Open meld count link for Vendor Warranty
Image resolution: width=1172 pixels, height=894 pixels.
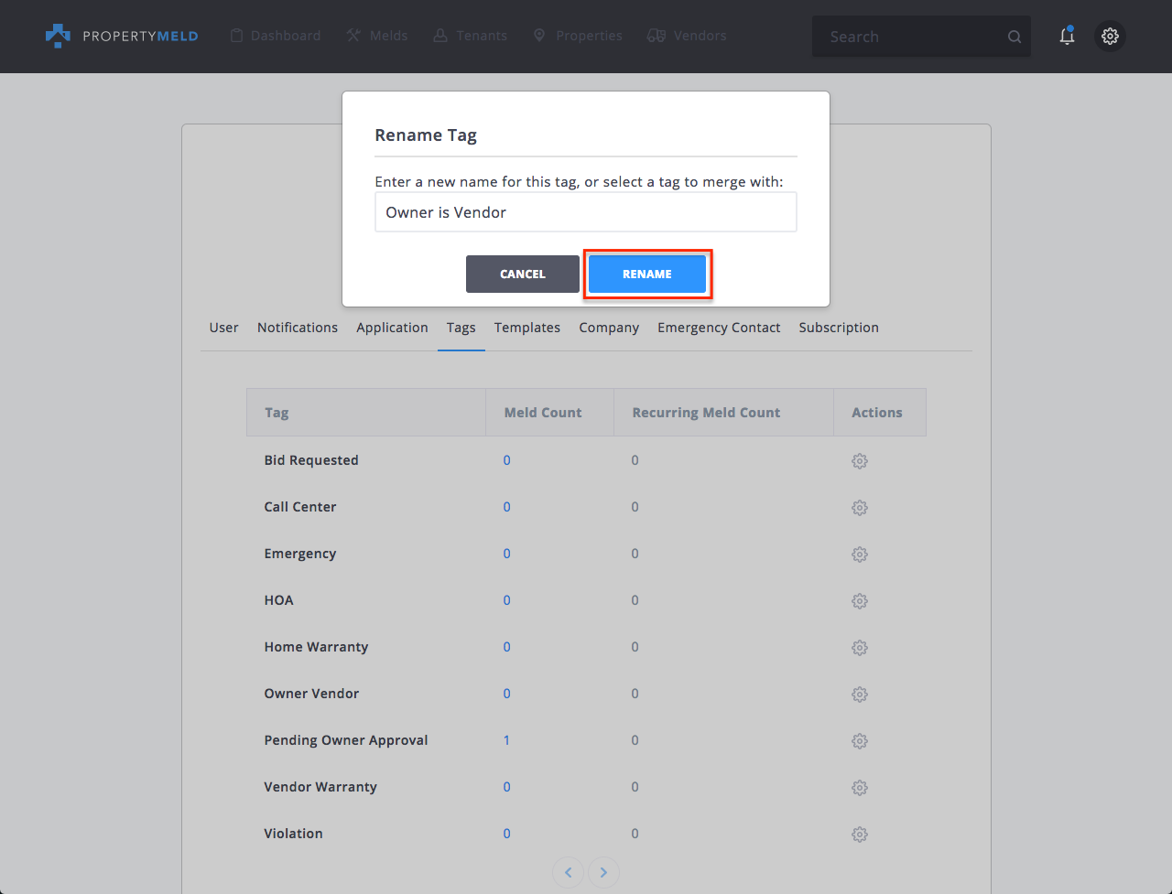point(506,787)
